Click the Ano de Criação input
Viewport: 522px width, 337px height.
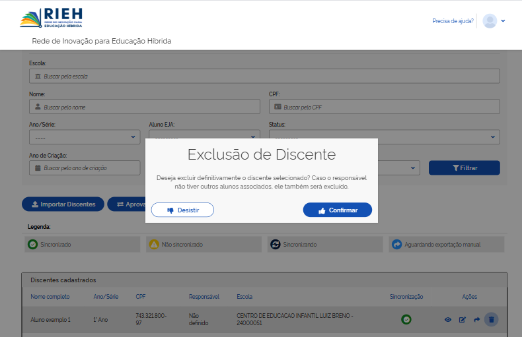(x=84, y=168)
